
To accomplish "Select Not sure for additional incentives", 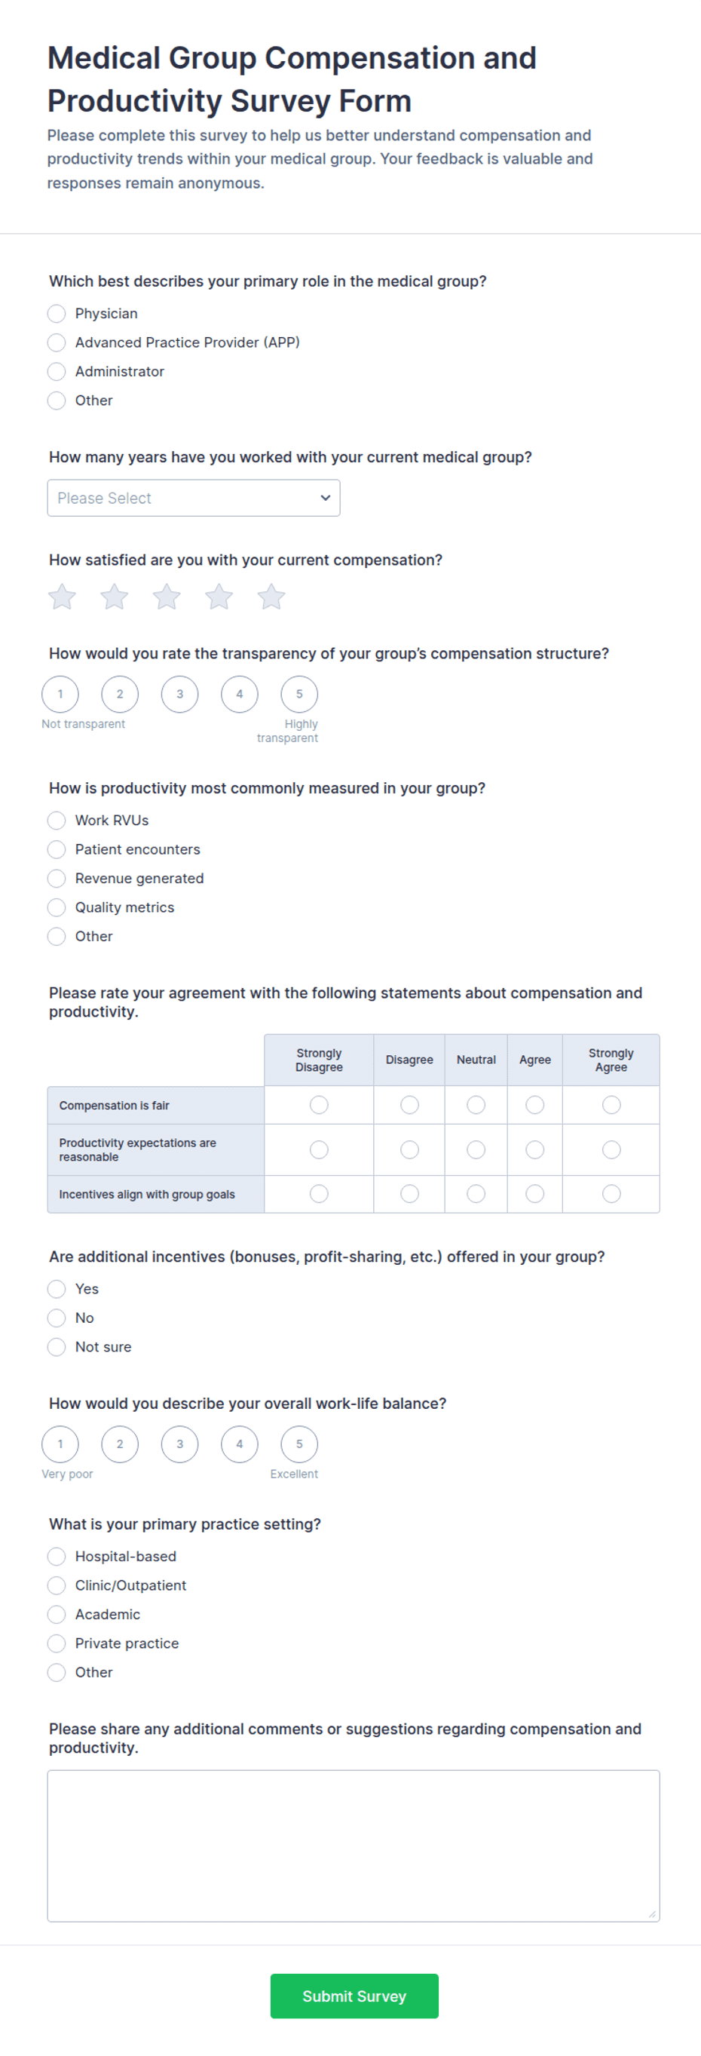I will (x=57, y=1346).
